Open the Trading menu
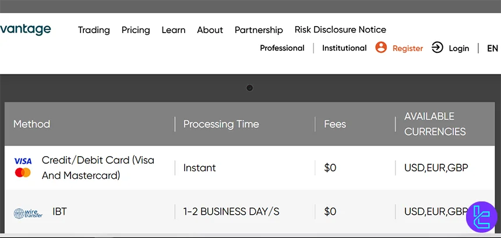Image resolution: width=501 pixels, height=238 pixels. coord(94,30)
